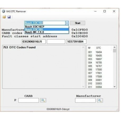Click the DTC list scrollbar thumb
This screenshot has height=121, width=121.
114,51
